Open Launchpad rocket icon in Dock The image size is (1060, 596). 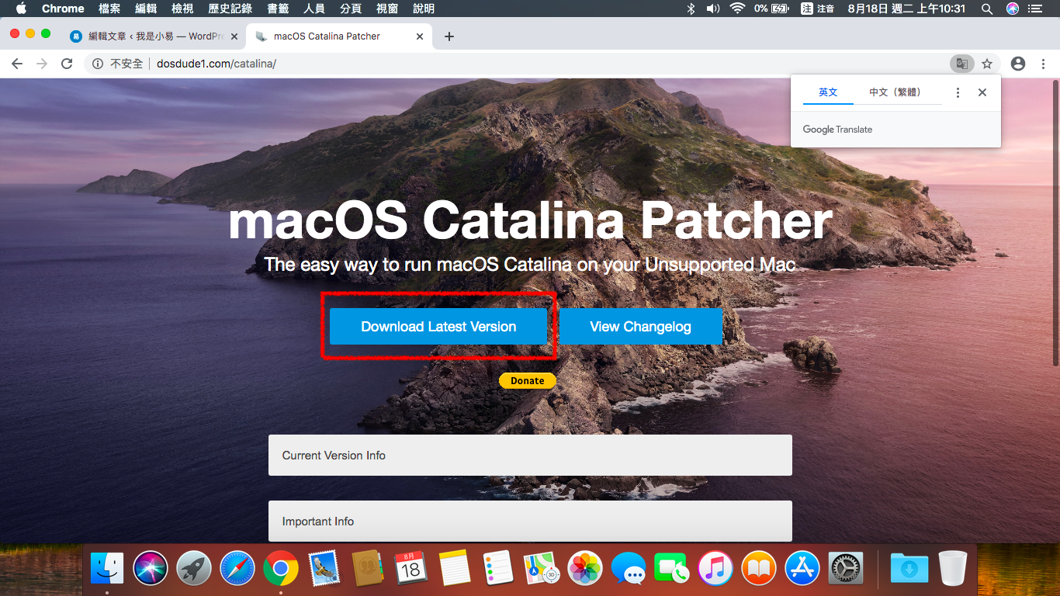pos(194,568)
